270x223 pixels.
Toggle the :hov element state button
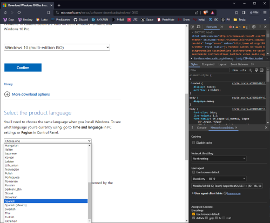(235, 70)
